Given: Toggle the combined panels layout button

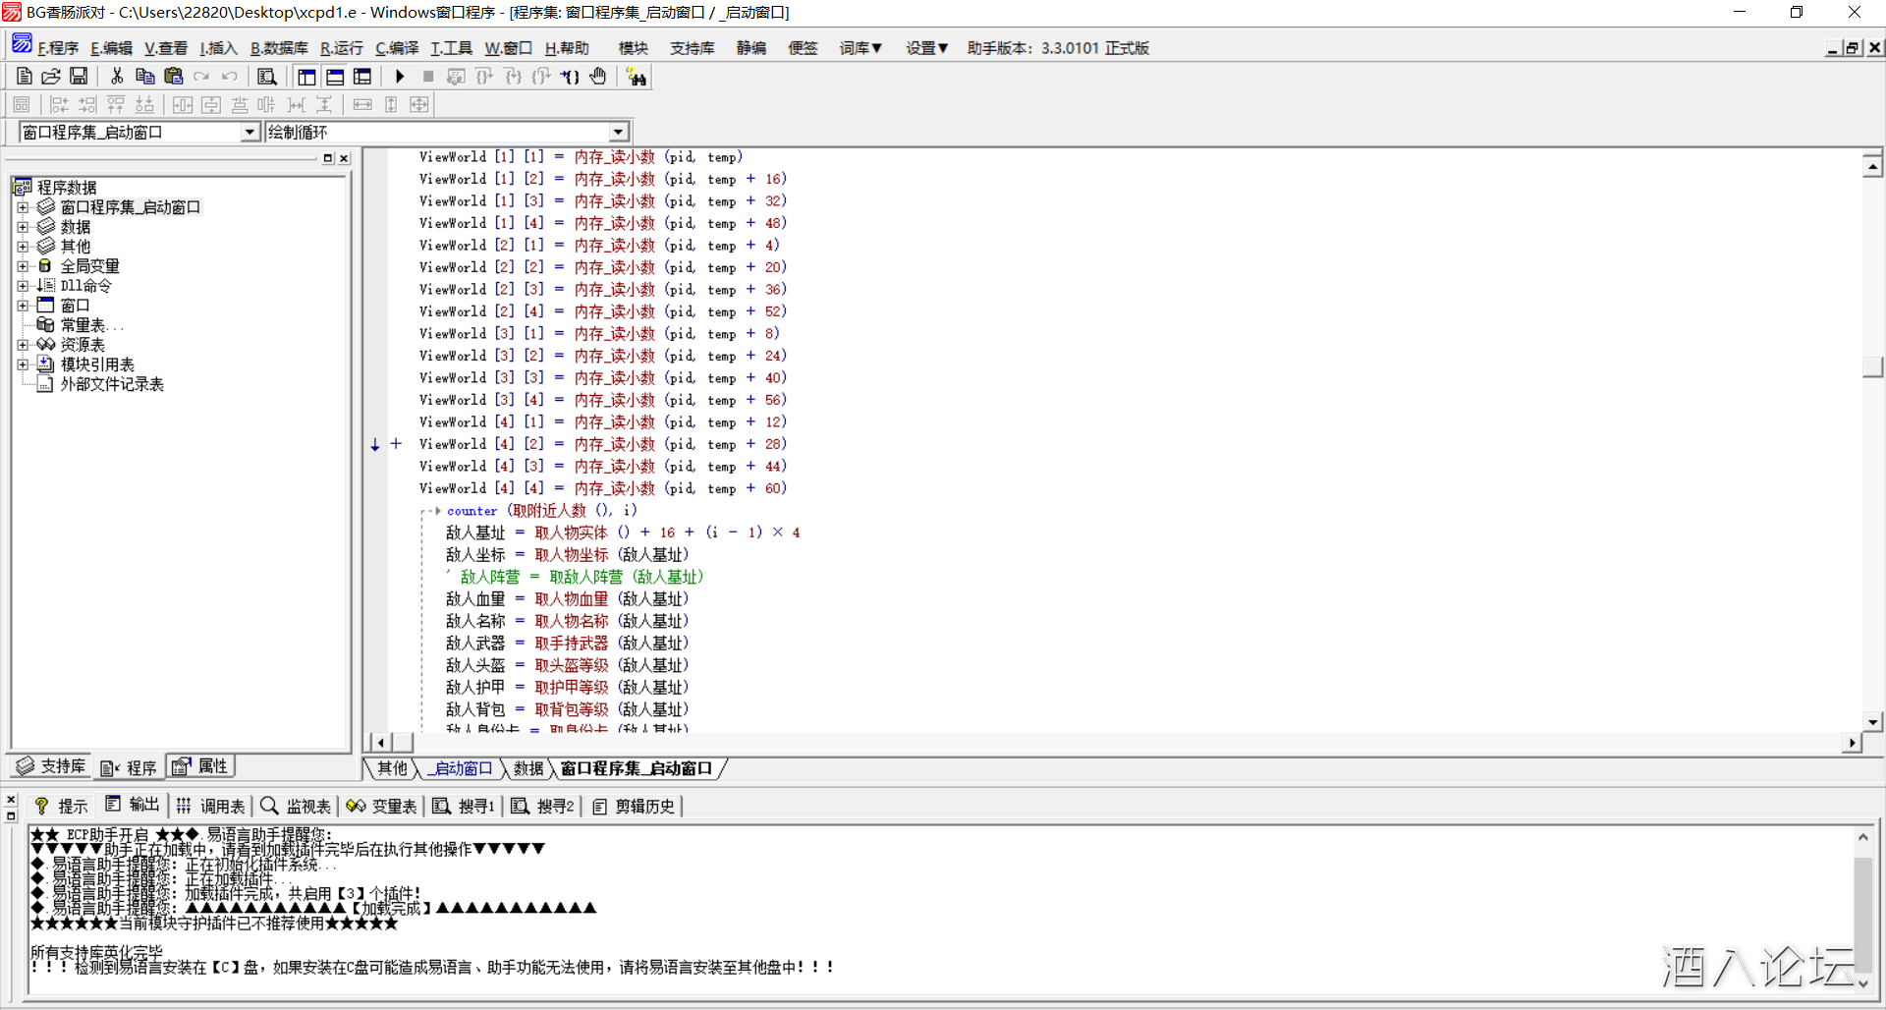Looking at the screenshot, I should (362, 77).
